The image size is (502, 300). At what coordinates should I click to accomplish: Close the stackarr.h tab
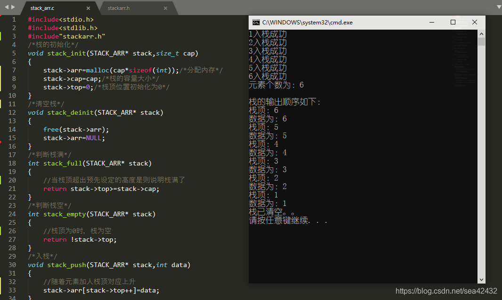[165, 8]
